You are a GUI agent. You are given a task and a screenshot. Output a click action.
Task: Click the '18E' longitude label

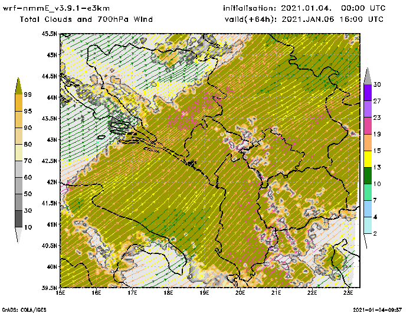click(x=168, y=293)
